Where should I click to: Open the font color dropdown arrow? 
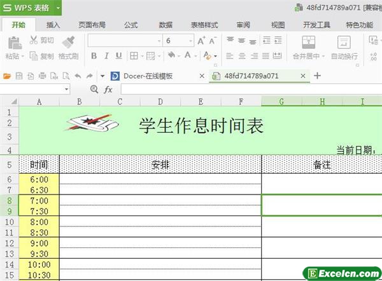coord(195,56)
